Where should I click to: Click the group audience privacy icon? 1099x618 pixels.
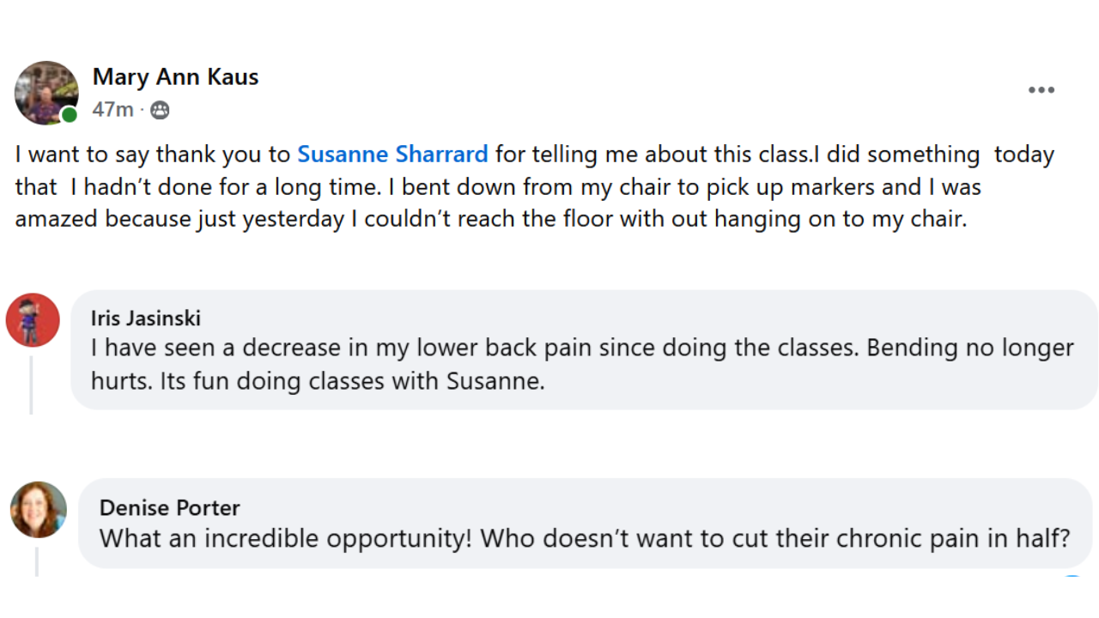pyautogui.click(x=160, y=110)
